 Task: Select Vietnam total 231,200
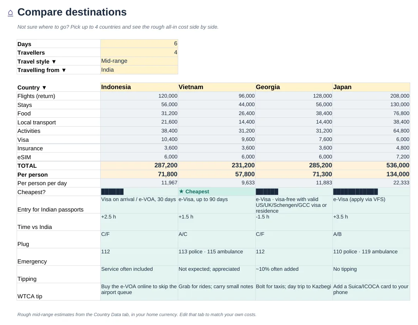217,165
